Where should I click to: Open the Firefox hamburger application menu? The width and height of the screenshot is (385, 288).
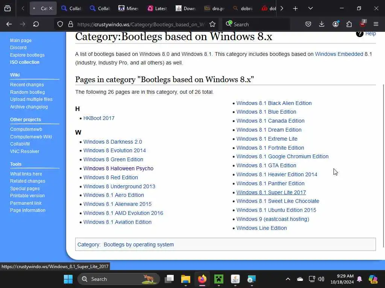pos(376,24)
